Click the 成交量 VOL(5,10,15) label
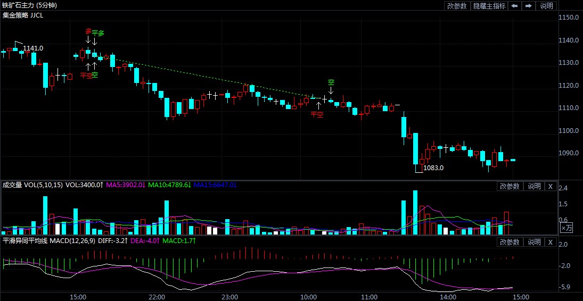This screenshot has width=583, height=301. point(32,185)
